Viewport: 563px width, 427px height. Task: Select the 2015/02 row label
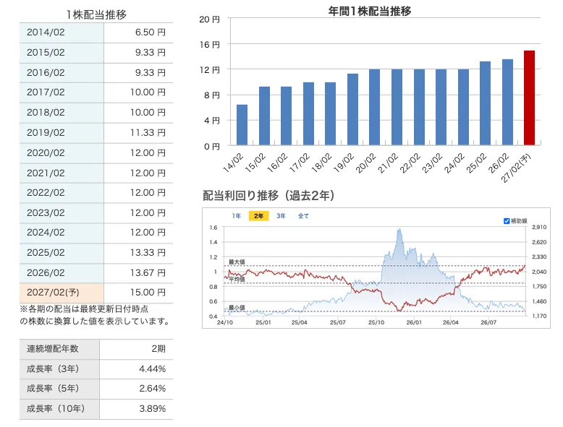(x=46, y=52)
